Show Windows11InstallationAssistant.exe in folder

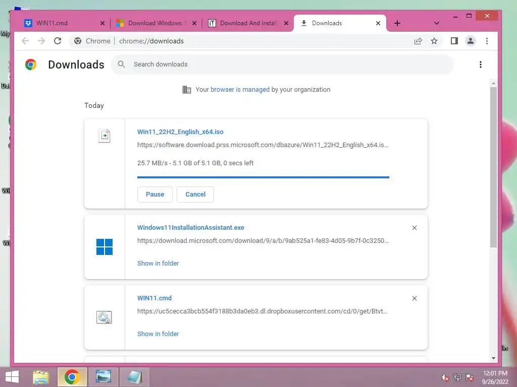coord(158,263)
